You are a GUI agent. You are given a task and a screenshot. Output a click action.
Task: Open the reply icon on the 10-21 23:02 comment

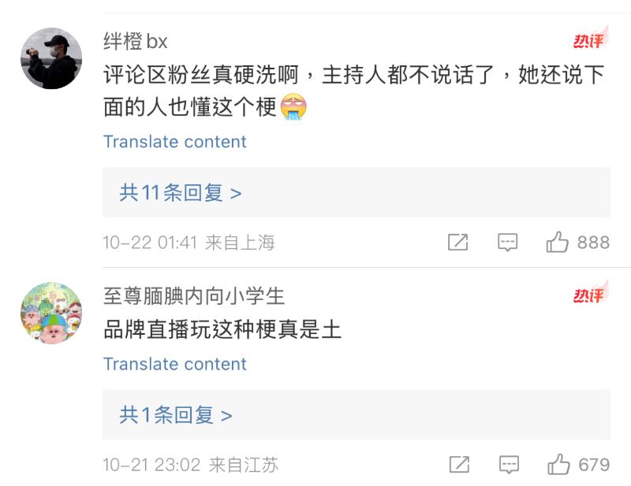coord(509,465)
